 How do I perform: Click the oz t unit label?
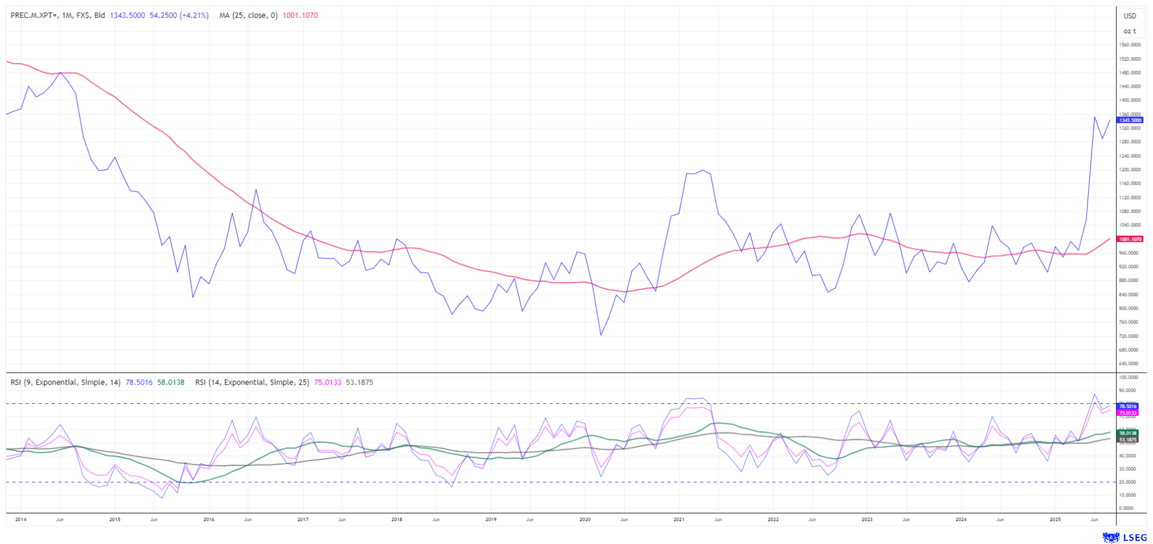(x=1130, y=31)
